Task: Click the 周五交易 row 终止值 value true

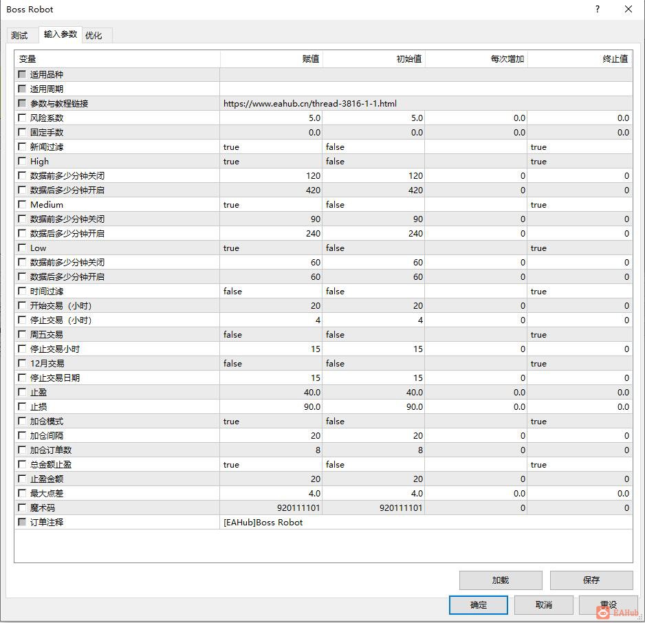Action: click(x=538, y=335)
